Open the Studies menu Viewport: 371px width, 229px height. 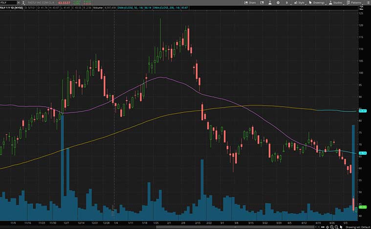click(x=336, y=2)
